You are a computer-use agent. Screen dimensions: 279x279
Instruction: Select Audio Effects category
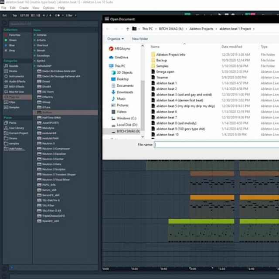click(x=17, y=82)
